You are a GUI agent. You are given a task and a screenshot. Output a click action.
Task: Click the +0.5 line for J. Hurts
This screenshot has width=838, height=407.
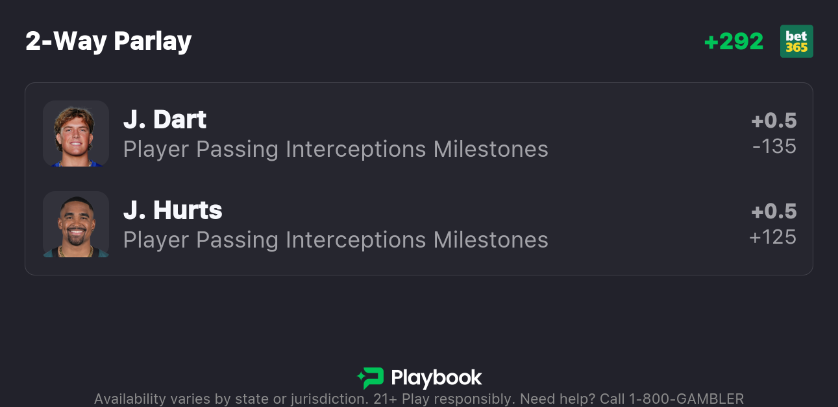[774, 211]
